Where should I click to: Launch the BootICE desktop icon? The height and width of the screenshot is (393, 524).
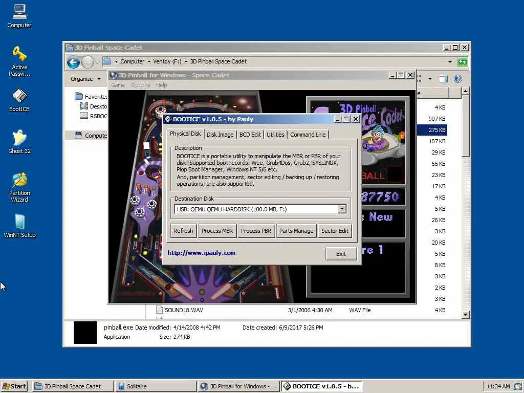[19, 100]
